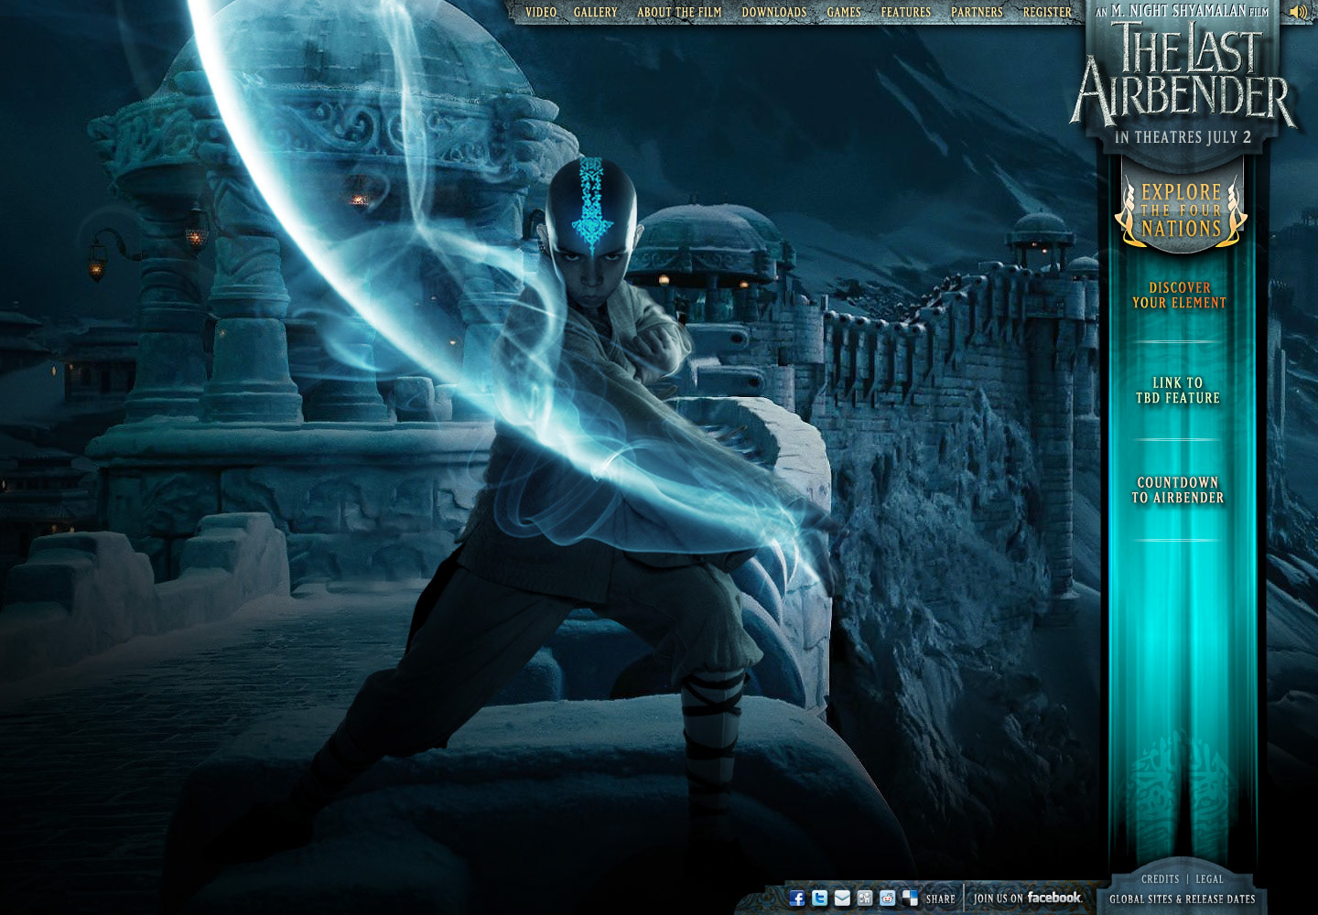This screenshot has width=1318, height=915.
Task: Open the Video menu item
Action: pos(541,12)
